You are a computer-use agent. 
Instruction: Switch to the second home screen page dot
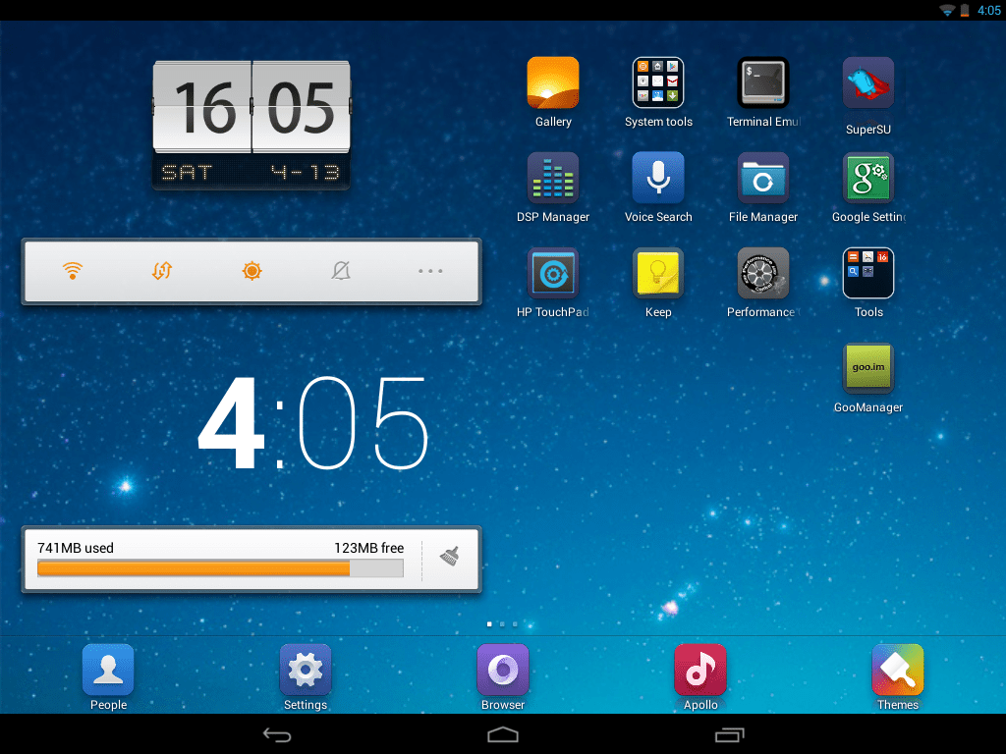pyautogui.click(x=501, y=623)
